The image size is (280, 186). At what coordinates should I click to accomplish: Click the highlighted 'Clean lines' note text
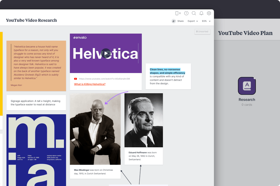click(x=167, y=71)
